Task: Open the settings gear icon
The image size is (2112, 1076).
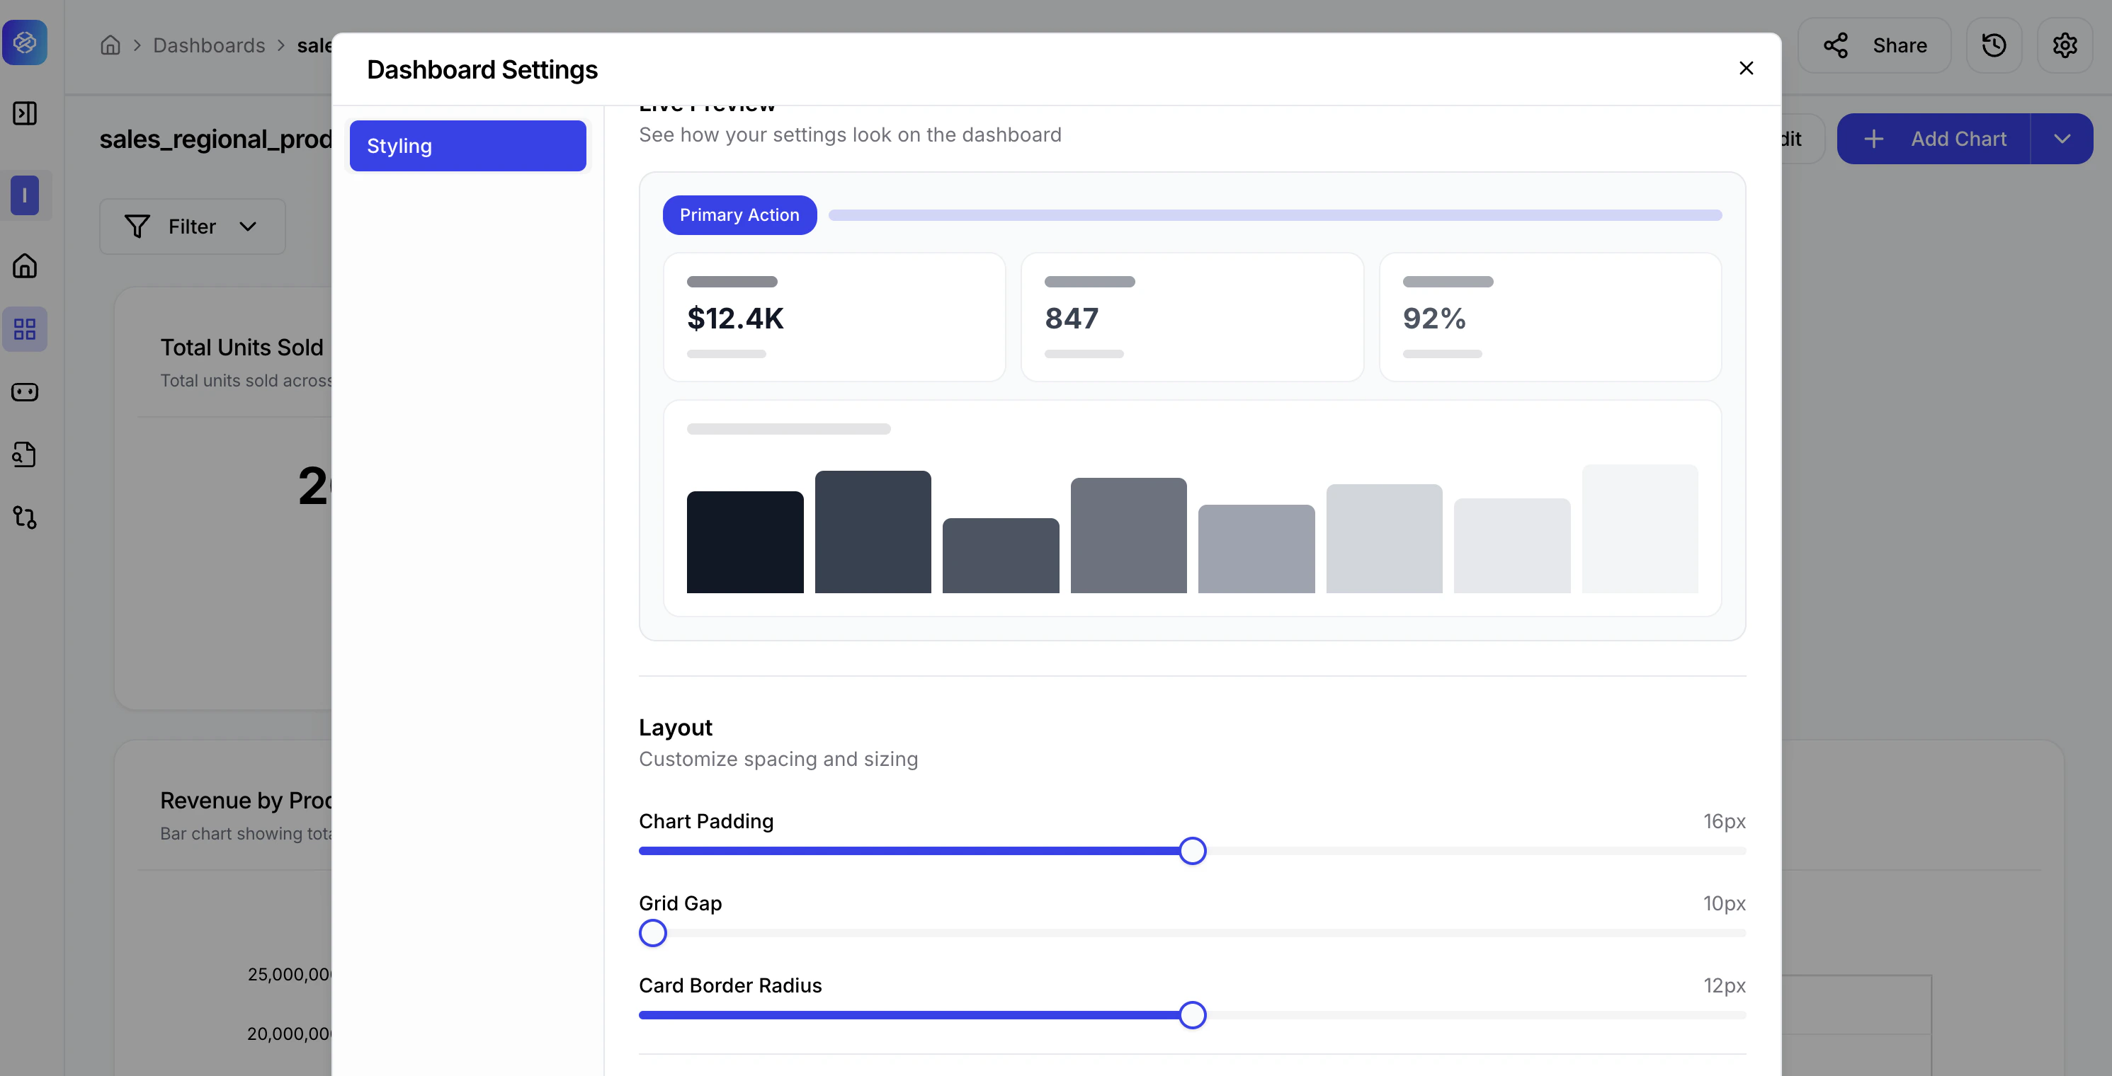Action: click(2065, 45)
